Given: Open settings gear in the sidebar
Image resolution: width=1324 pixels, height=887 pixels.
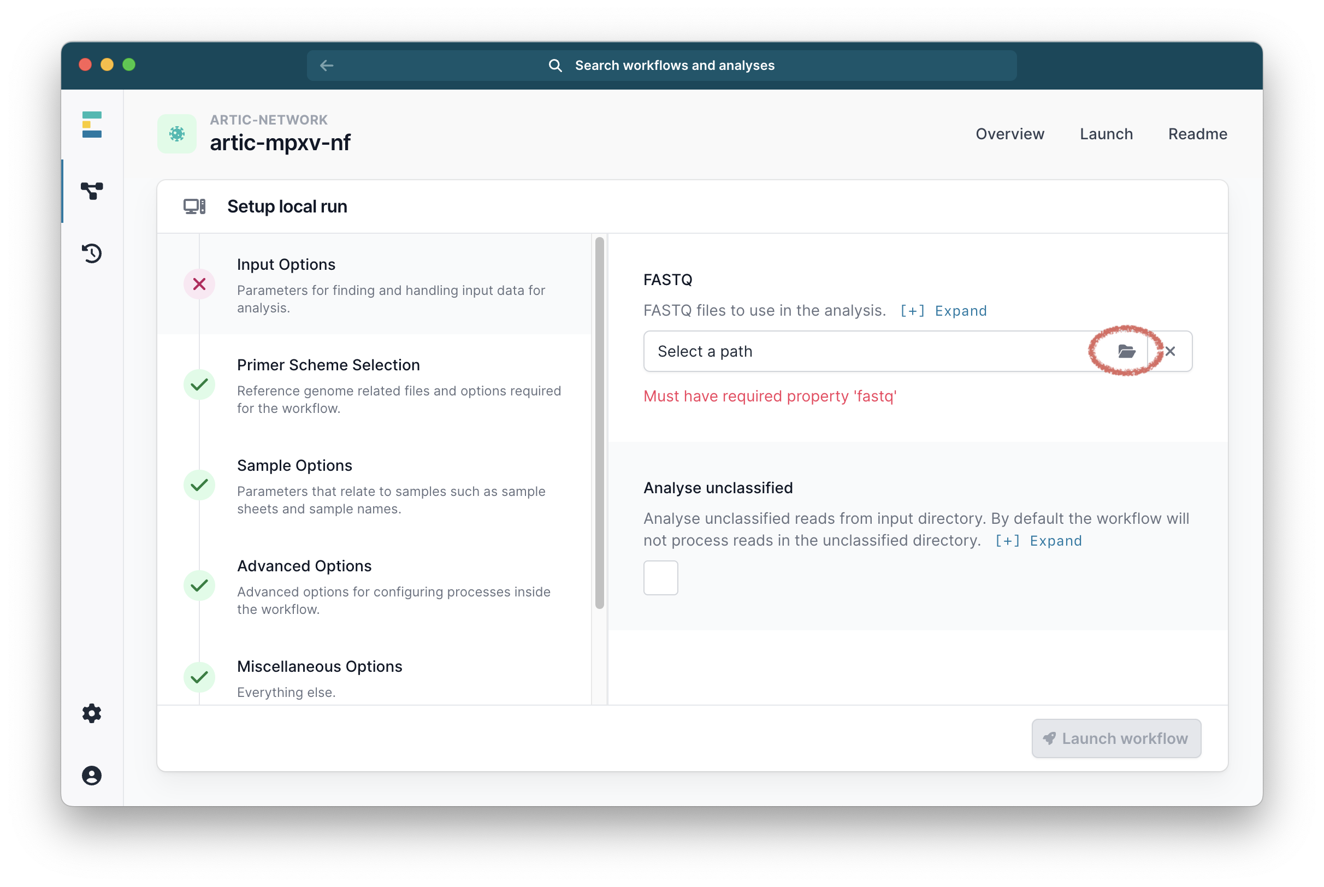Looking at the screenshot, I should coord(92,713).
